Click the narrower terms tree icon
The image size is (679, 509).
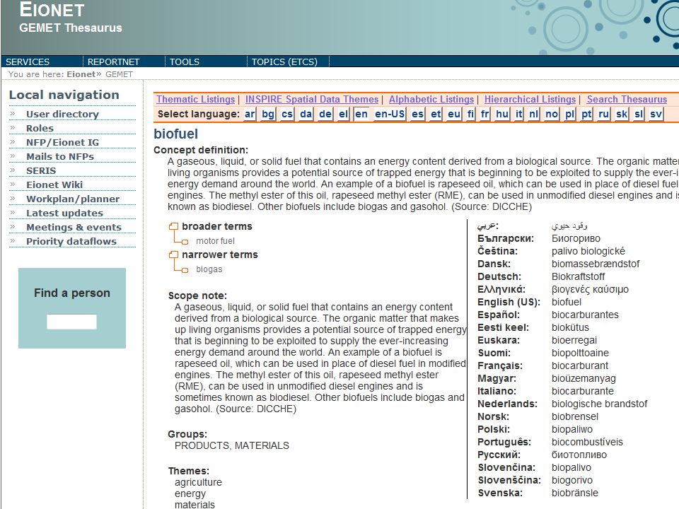(x=174, y=255)
